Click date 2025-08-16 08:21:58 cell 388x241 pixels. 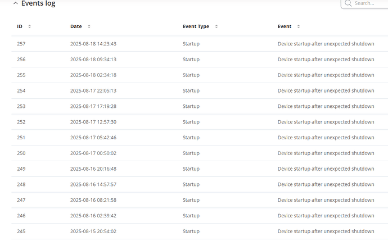(x=93, y=200)
